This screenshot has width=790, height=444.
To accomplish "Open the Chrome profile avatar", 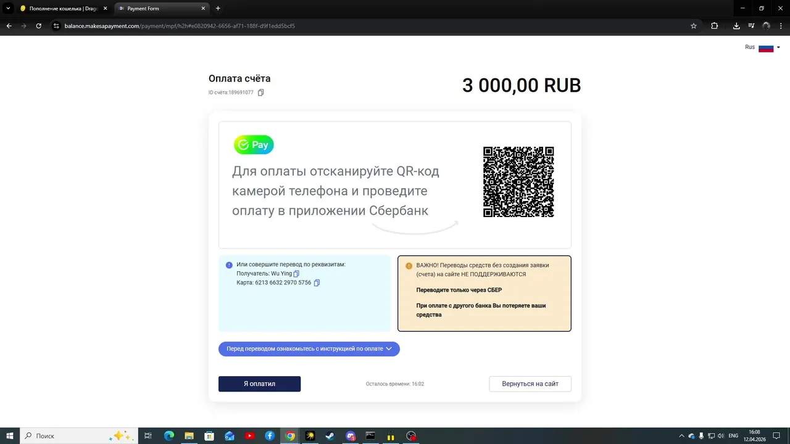I will coord(767,26).
